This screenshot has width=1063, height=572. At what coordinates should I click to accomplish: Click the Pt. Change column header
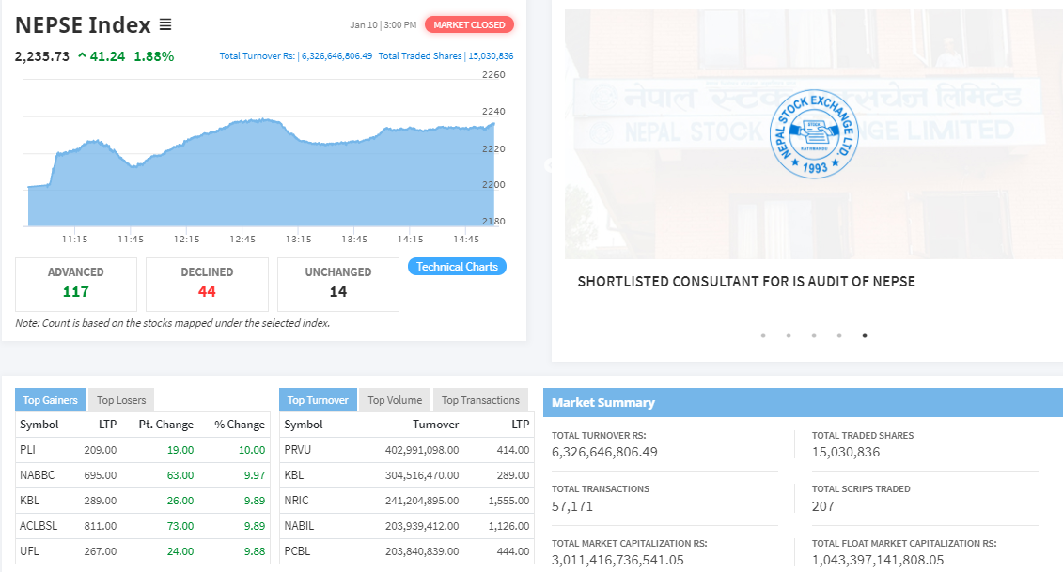pos(166,425)
